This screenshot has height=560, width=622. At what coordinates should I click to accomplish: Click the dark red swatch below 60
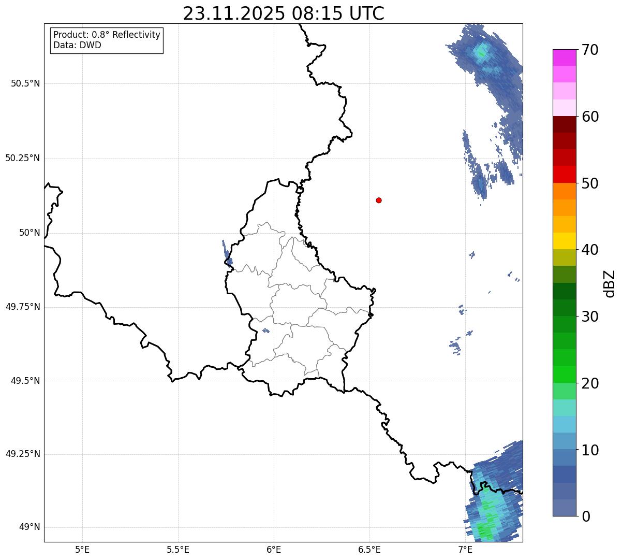point(564,124)
